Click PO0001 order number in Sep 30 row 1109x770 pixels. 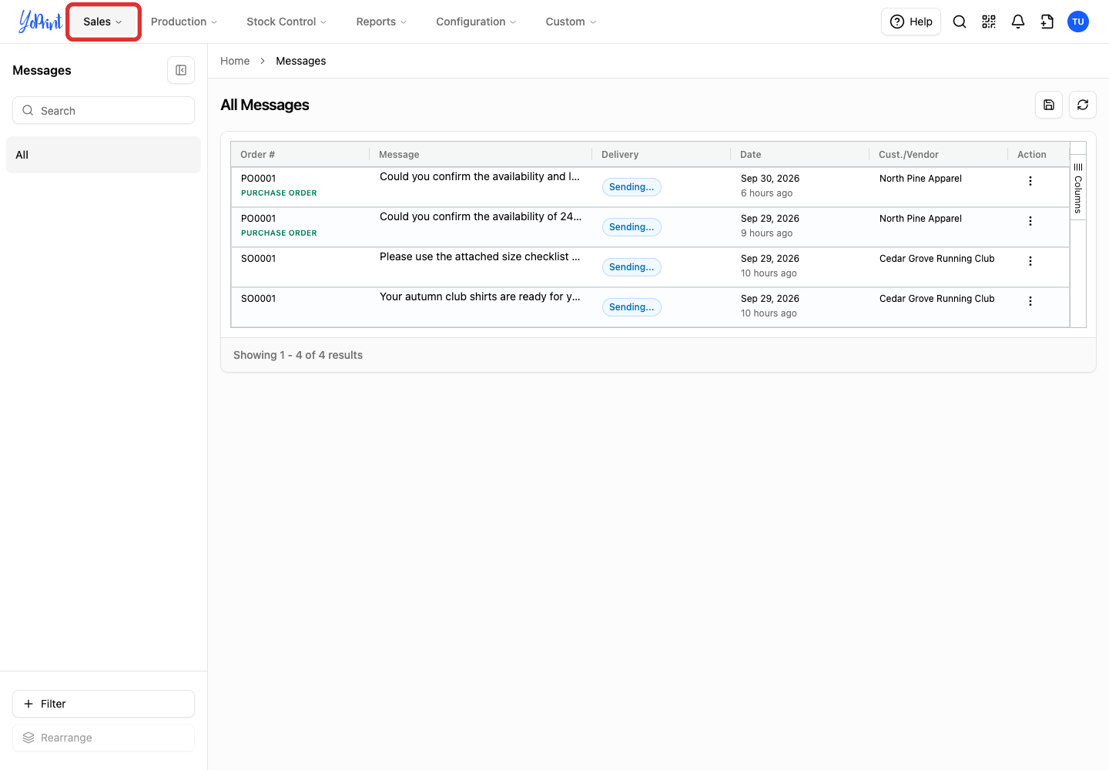[258, 179]
